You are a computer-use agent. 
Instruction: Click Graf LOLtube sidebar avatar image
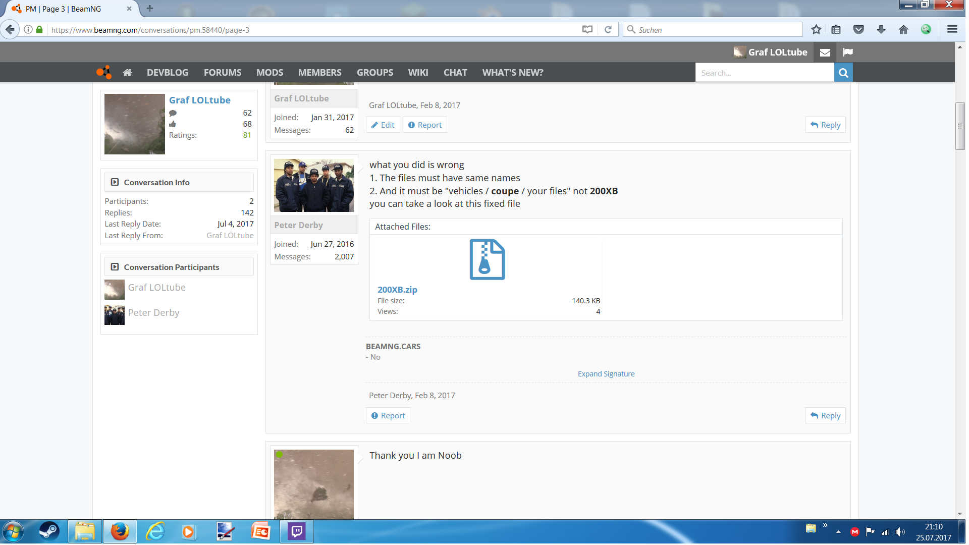[x=135, y=124]
